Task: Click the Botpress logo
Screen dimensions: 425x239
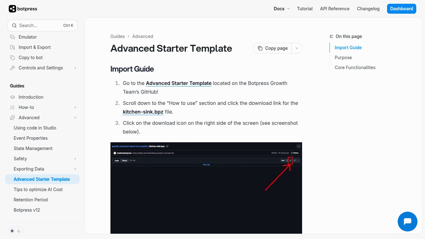Action: pos(22,9)
